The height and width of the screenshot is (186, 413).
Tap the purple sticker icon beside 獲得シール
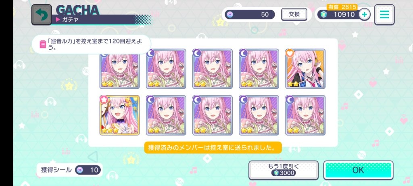(x=81, y=170)
